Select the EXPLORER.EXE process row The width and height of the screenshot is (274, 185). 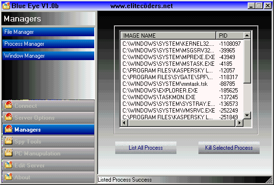[x=182, y=91]
